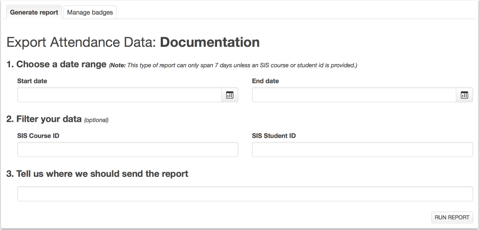Click into the SIS Student ID field

(x=362, y=150)
